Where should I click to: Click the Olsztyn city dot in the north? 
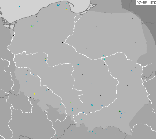pyautogui.click(x=97, y=27)
